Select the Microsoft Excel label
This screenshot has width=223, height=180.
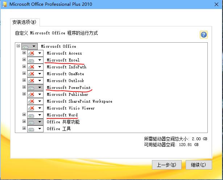(63, 60)
